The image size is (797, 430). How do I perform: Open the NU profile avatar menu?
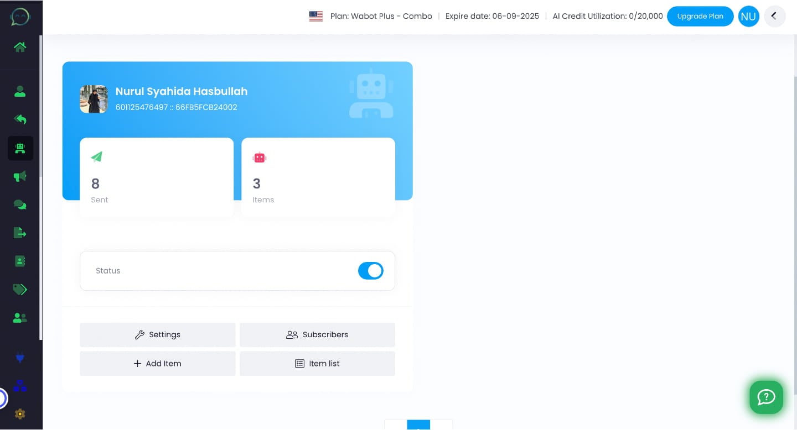click(x=749, y=16)
